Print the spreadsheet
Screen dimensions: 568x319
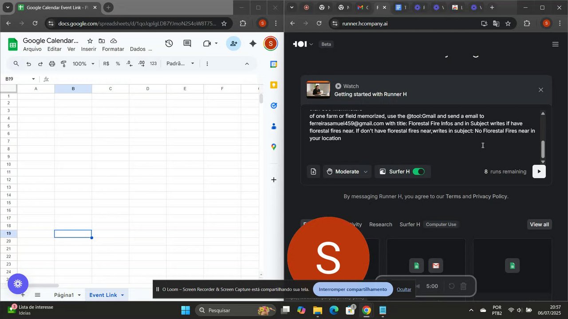[x=52, y=64]
